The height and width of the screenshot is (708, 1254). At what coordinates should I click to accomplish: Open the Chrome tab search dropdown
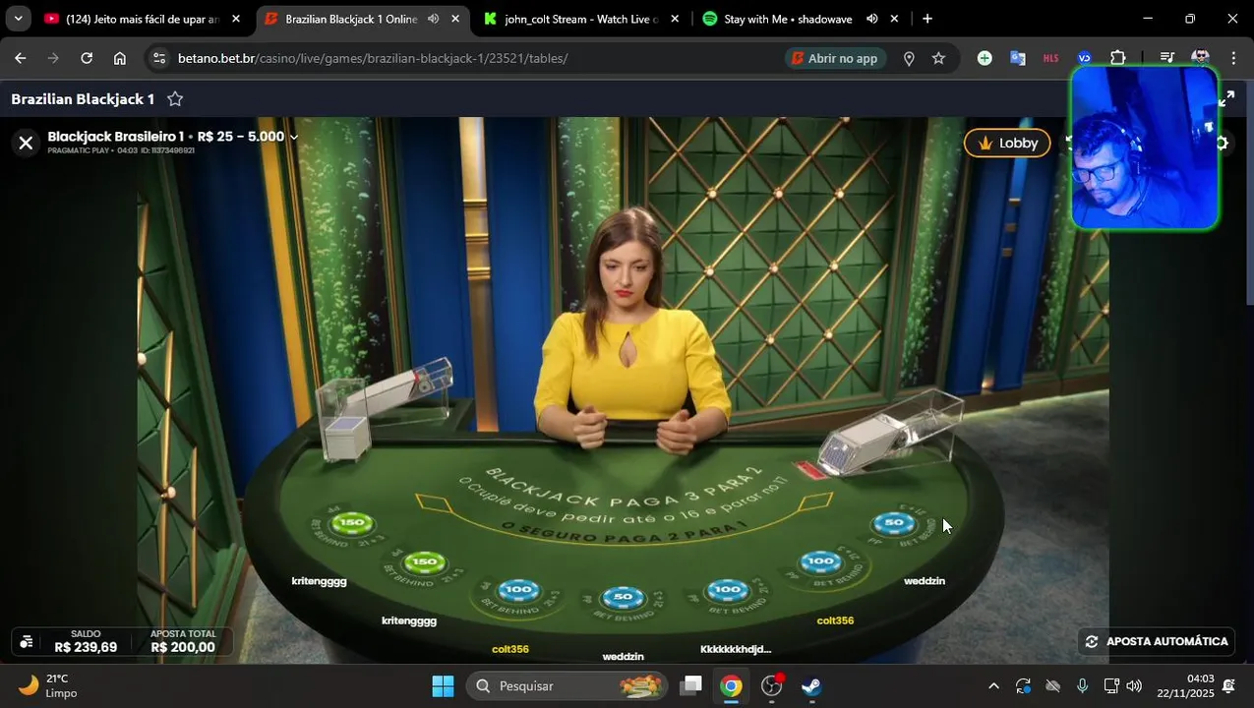18,19
